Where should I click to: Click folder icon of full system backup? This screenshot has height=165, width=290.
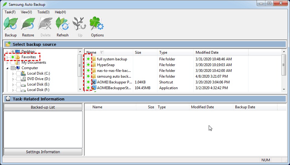pos(94,59)
